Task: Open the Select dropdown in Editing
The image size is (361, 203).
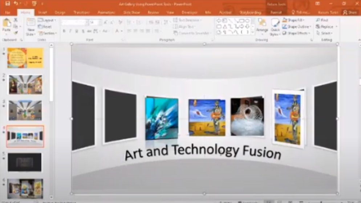Action: pyautogui.click(x=324, y=33)
